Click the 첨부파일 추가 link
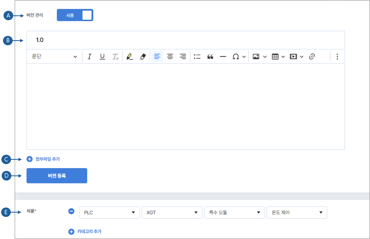 click(47, 159)
